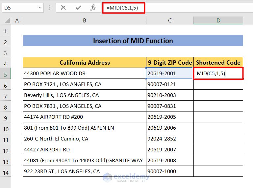Select all cells with corner triangle button
Screen dimensions: 253x188
click(x=7, y=20)
